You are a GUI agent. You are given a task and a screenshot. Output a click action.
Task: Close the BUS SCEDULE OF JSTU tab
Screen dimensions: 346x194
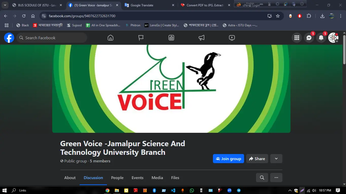(x=61, y=5)
